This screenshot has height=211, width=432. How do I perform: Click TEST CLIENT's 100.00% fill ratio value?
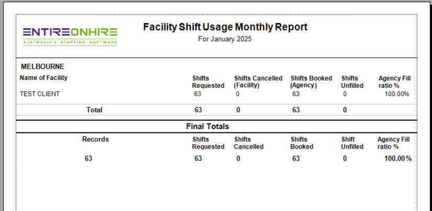tap(396, 94)
